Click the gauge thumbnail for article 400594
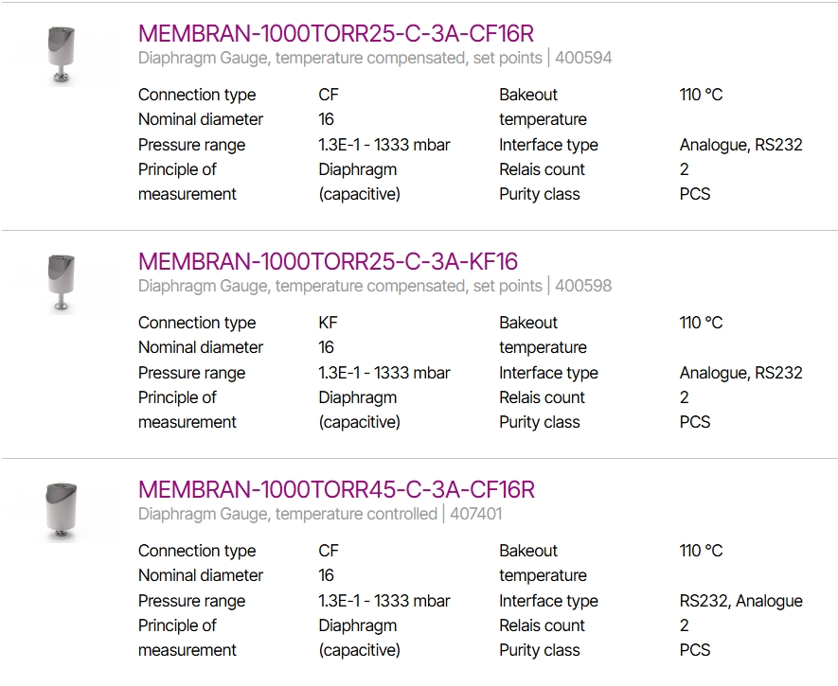Screen dimensions: 838x686 click(x=62, y=56)
